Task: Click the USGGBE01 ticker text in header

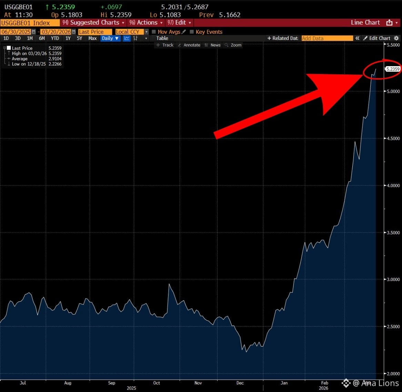Action: click(x=19, y=7)
